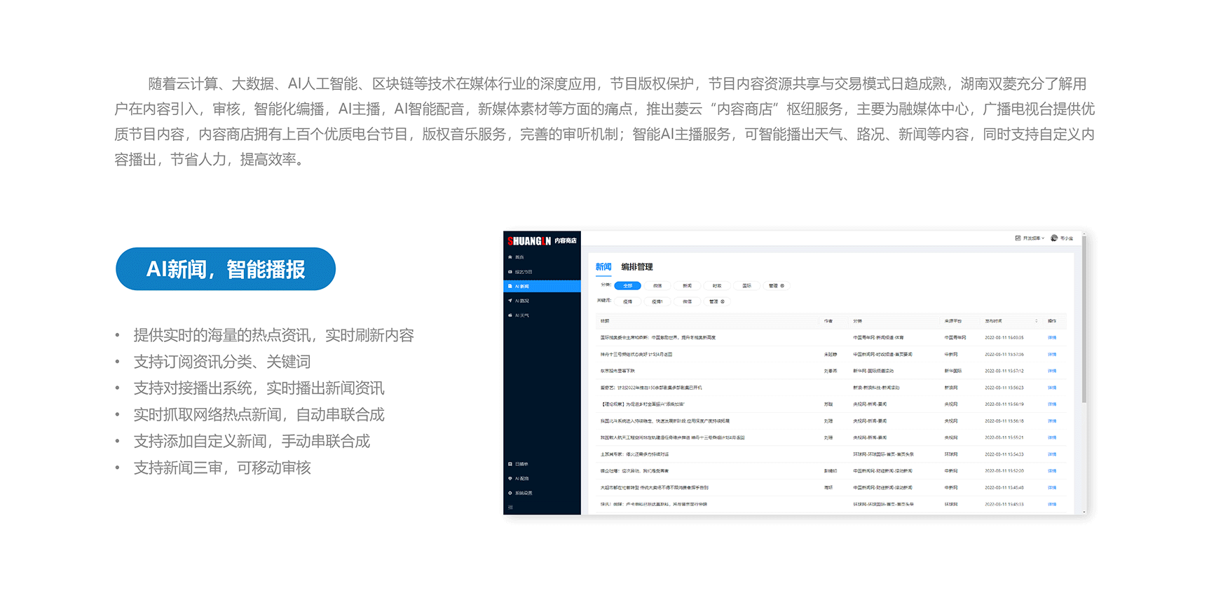Screen dimensions: 1209x593
Task: Click the vertical scrollbar of the news panel
Action: 1084,319
